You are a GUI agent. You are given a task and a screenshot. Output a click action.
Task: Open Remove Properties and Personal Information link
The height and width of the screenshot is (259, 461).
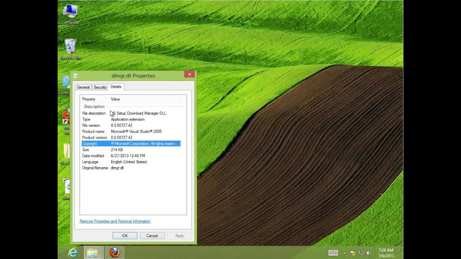[x=115, y=221]
